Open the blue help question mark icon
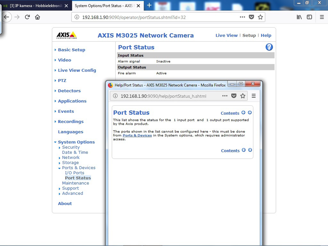This screenshot has height=246, width=328. [x=269, y=47]
